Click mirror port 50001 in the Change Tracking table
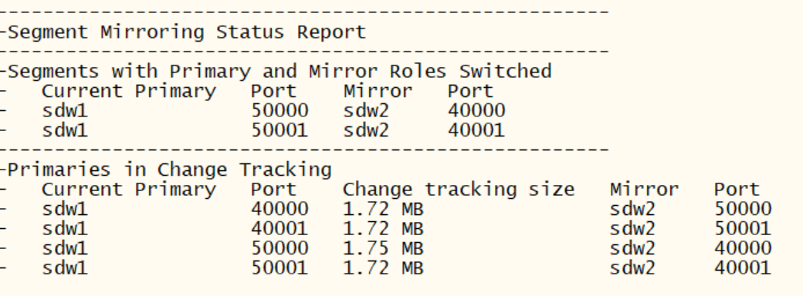Screen dimensions: 803x296 pos(743,228)
